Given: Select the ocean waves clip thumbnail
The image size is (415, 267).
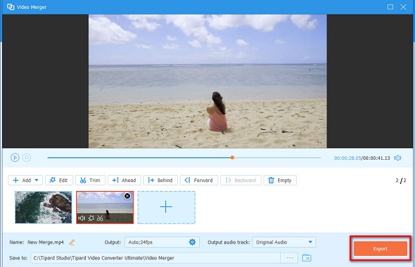Looking at the screenshot, I should (44, 208).
